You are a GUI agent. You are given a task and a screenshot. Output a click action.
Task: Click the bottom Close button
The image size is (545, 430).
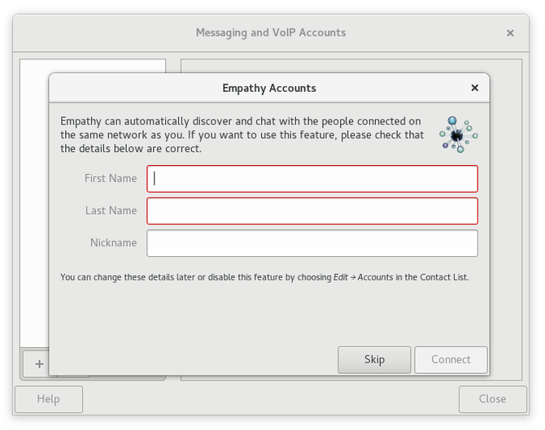[x=492, y=399]
